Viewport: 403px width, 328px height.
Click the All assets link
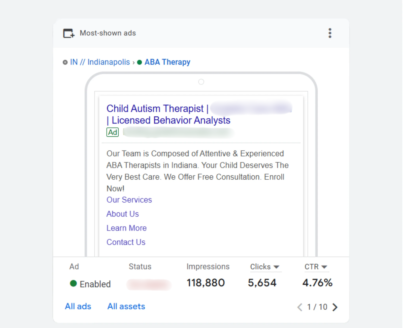(x=126, y=306)
